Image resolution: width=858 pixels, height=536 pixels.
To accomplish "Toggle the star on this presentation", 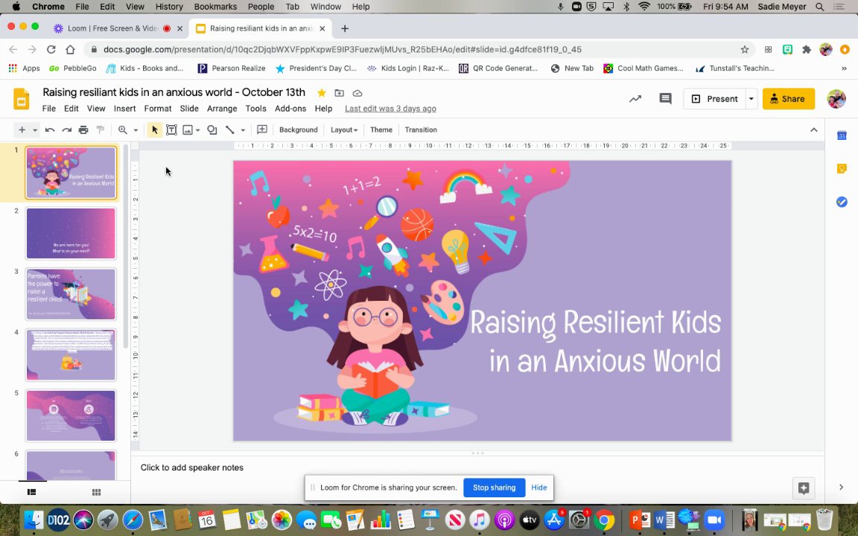I will (322, 93).
